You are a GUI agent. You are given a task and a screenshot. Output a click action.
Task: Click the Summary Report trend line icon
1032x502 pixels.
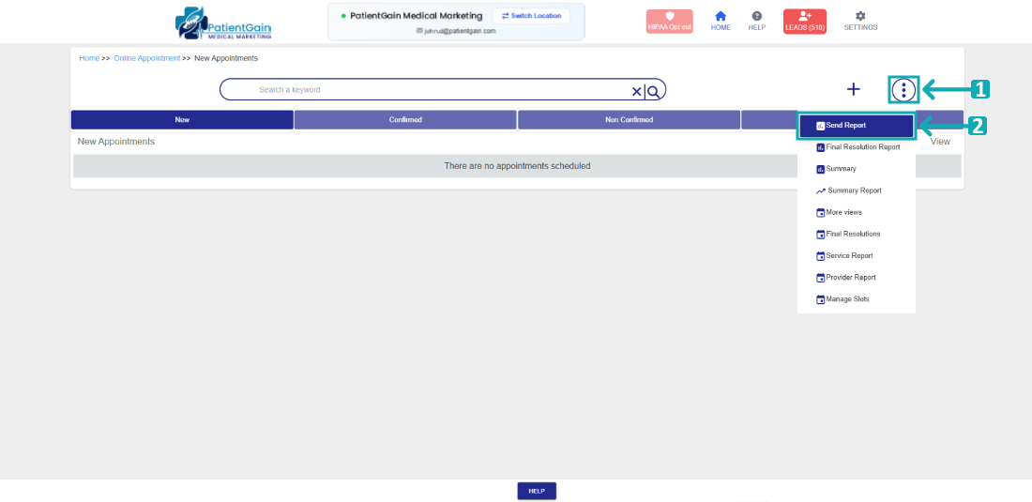pyautogui.click(x=820, y=190)
